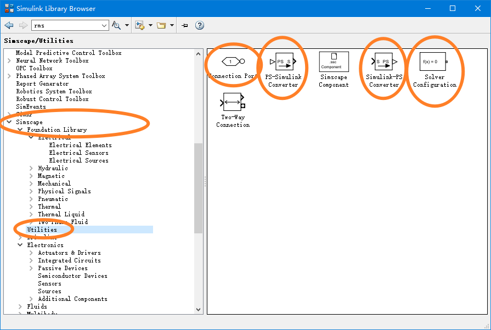Image resolution: width=491 pixels, height=330 pixels.
Task: Collapse the Foundation Library node
Action: coord(20,130)
